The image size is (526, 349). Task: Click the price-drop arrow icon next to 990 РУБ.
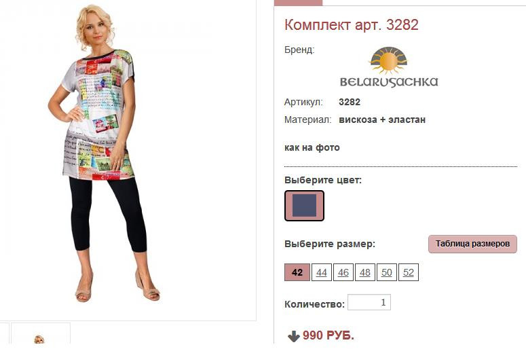point(293,336)
